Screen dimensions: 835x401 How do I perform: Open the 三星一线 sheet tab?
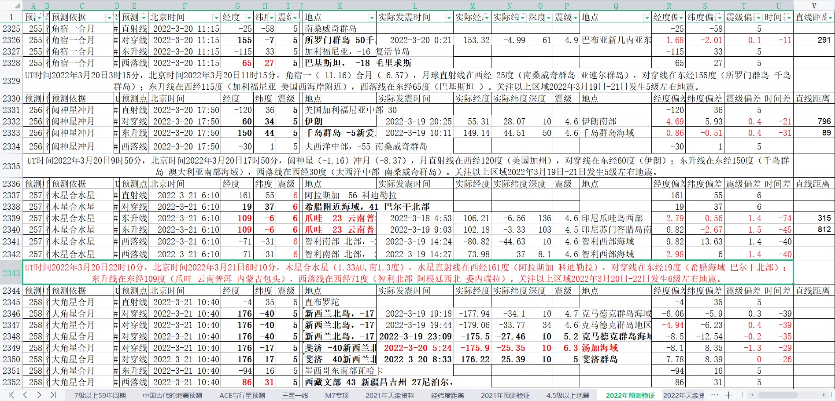(x=295, y=395)
